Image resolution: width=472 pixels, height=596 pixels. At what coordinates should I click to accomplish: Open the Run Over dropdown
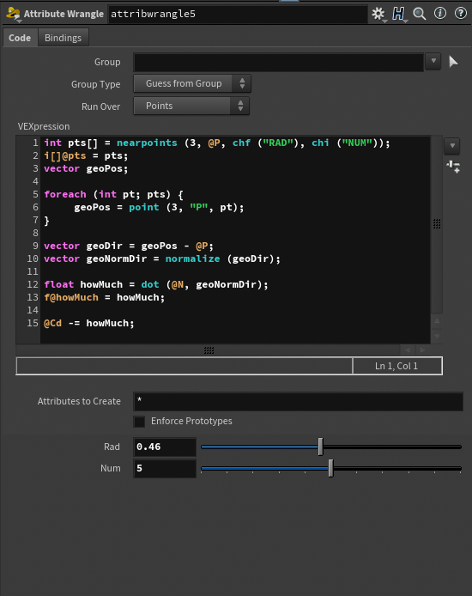[x=191, y=106]
